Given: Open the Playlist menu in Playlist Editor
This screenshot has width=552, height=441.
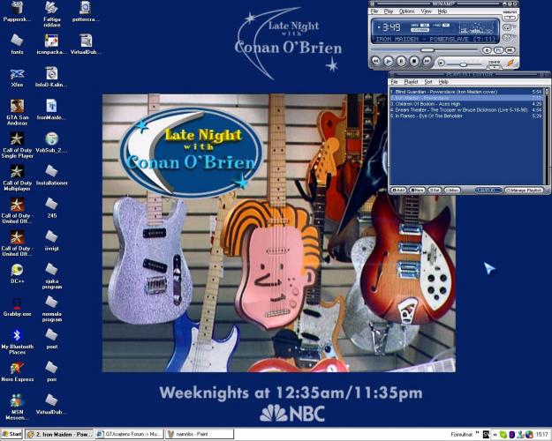Looking at the screenshot, I should point(411,82).
